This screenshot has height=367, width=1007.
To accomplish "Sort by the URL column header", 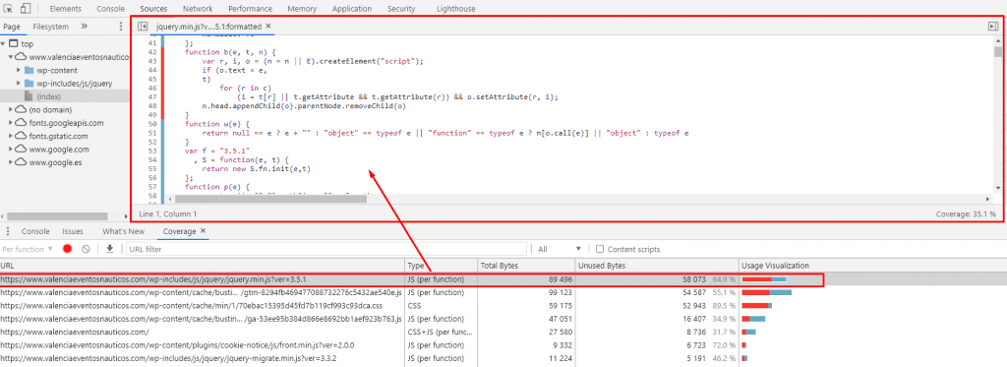I will (203, 266).
